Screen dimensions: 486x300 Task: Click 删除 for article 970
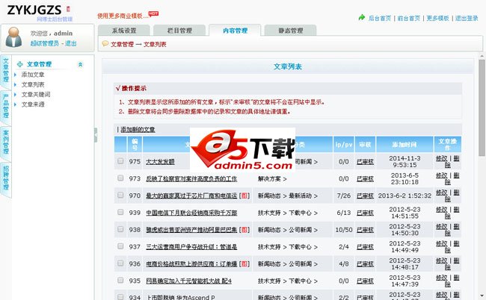tap(452, 196)
